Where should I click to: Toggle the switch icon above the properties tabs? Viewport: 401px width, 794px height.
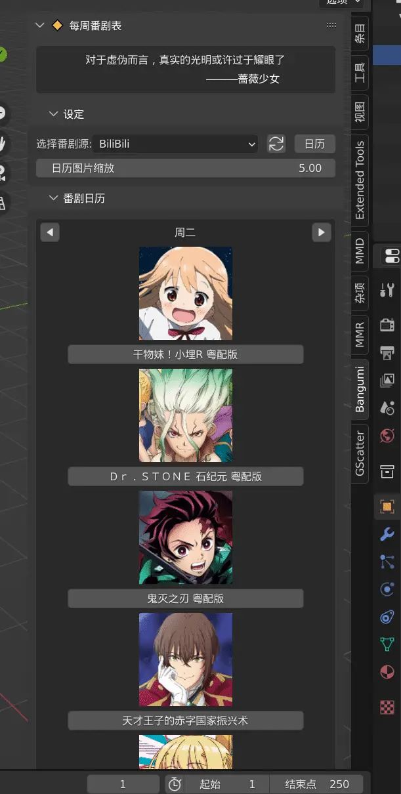pyautogui.click(x=392, y=256)
